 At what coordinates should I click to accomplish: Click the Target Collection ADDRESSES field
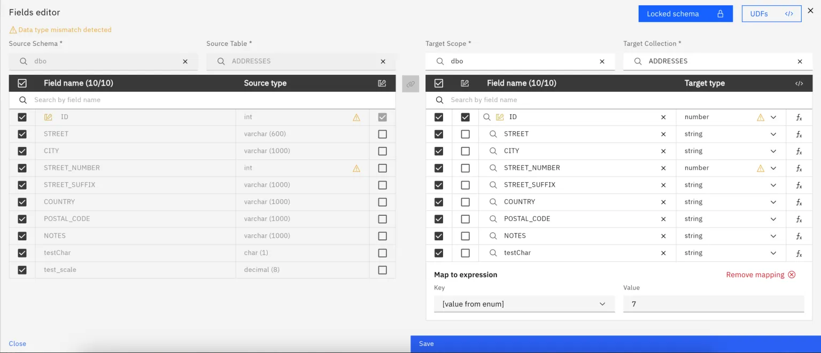718,61
